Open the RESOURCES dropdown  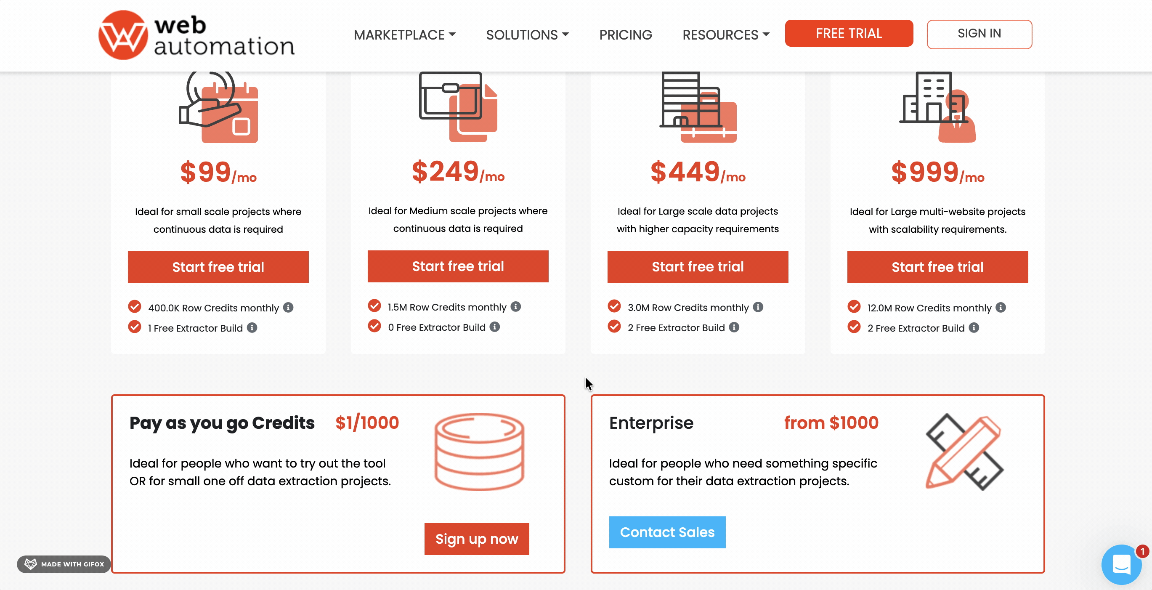(725, 35)
